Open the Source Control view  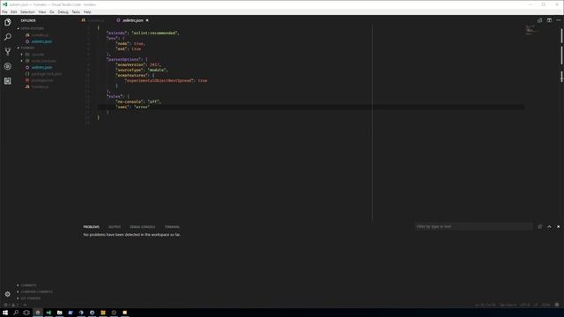pyautogui.click(x=8, y=52)
